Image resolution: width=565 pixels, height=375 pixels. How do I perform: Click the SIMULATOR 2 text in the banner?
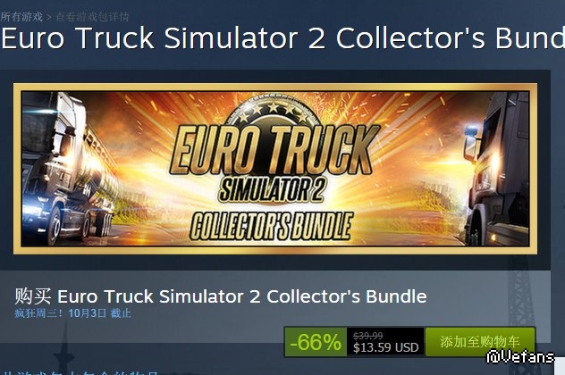point(272,189)
